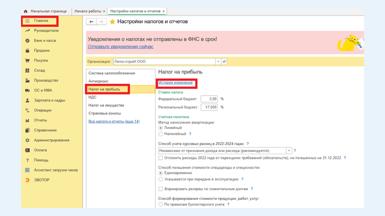Toggle the favorites star icon
The image size is (385, 216).
pos(112,22)
